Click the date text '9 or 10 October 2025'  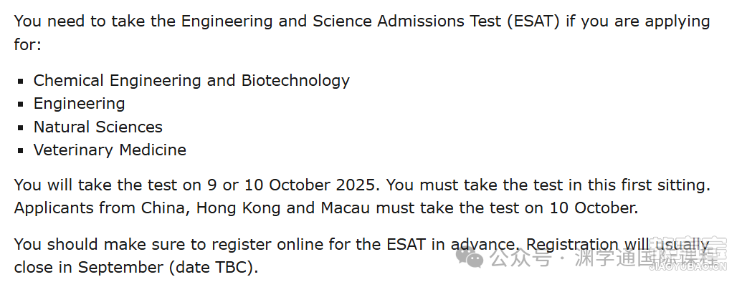[x=293, y=185]
